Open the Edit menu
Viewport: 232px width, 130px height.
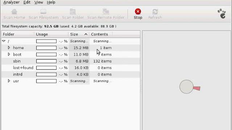27,3
